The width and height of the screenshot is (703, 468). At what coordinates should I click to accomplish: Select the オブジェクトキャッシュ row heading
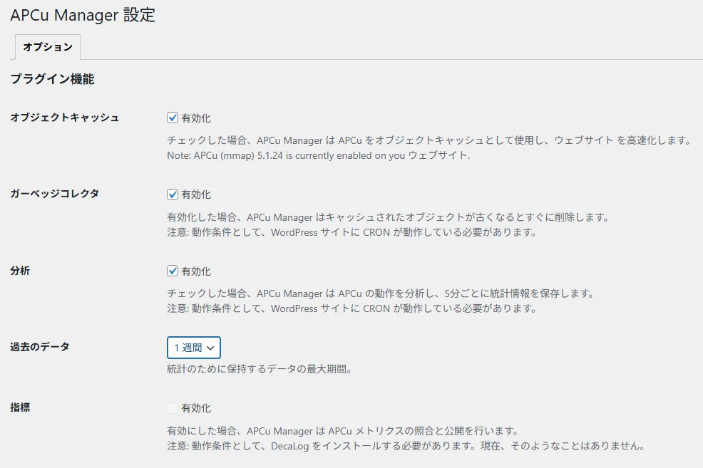64,118
